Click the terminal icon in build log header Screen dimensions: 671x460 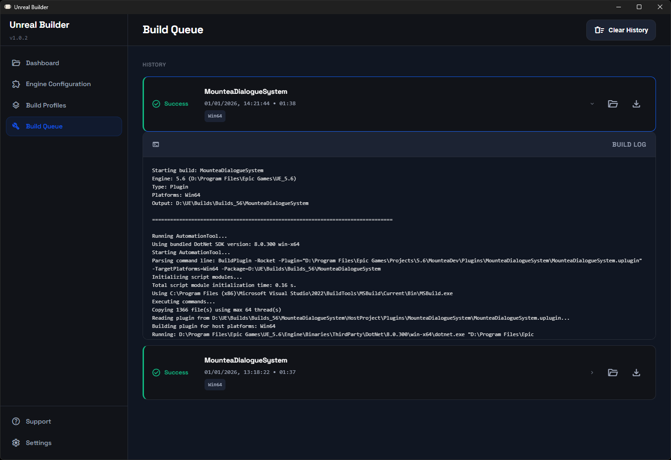(x=156, y=144)
